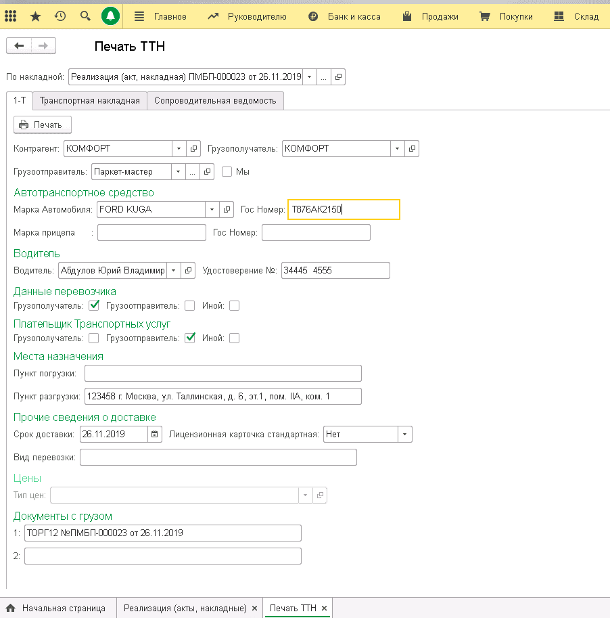610x618 pixels.
Task: Click the second cargo document field
Action: (162, 556)
